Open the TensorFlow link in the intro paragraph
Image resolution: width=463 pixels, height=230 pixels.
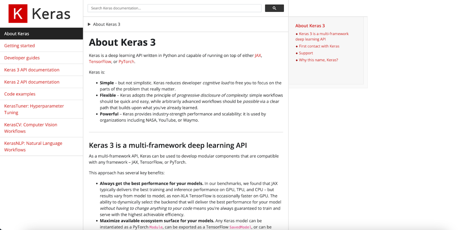(100, 61)
